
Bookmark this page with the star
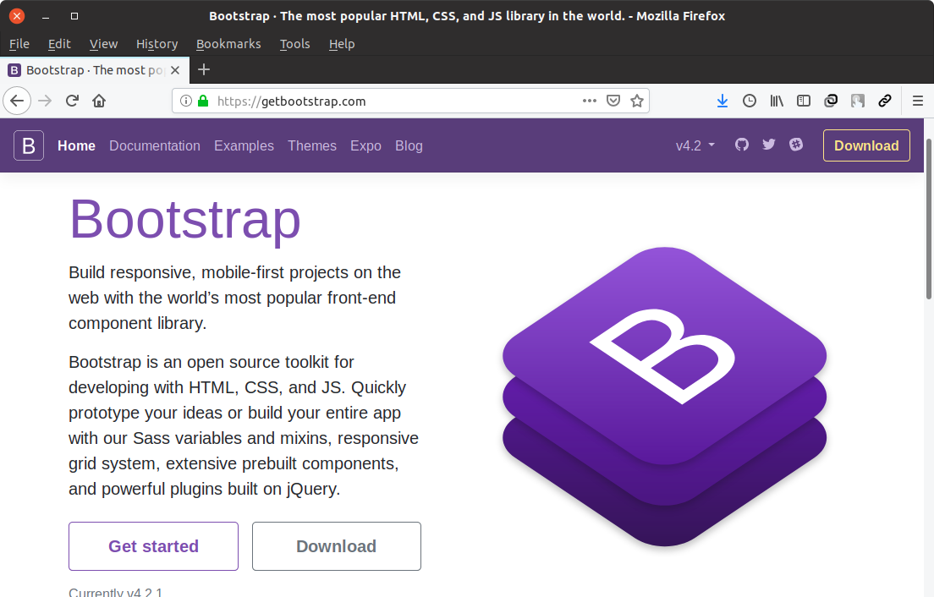(637, 101)
